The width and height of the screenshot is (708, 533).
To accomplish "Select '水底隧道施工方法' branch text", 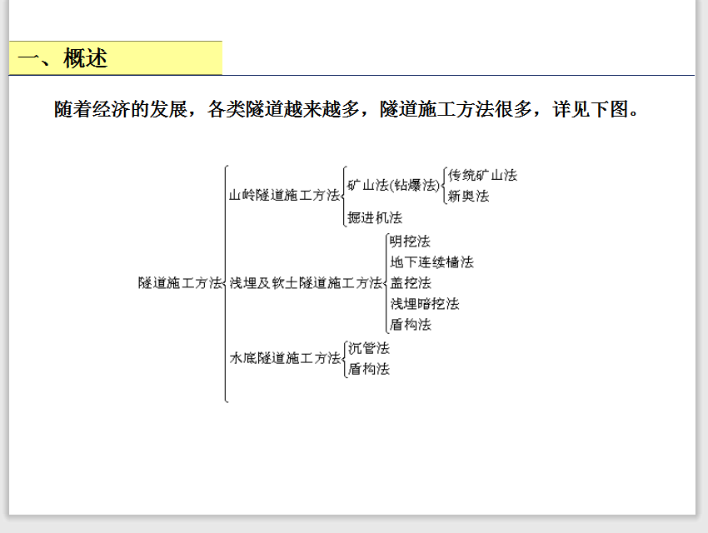I will [x=285, y=358].
